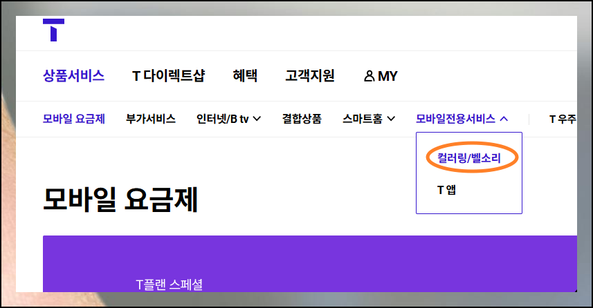
Task: Expand the 스마트홈 dropdown
Action: pos(369,119)
